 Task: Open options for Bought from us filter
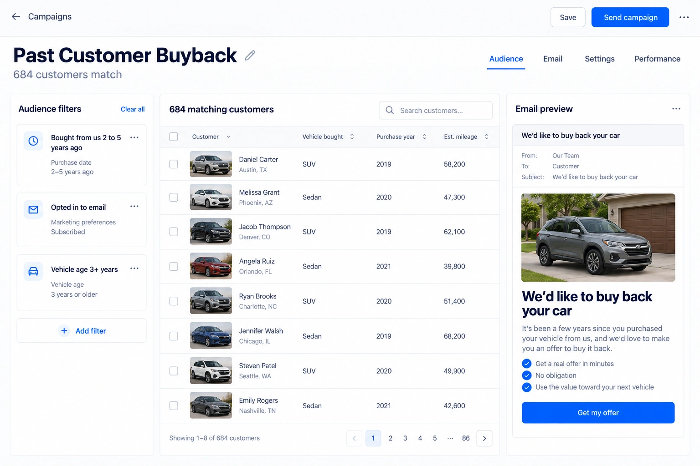click(134, 137)
